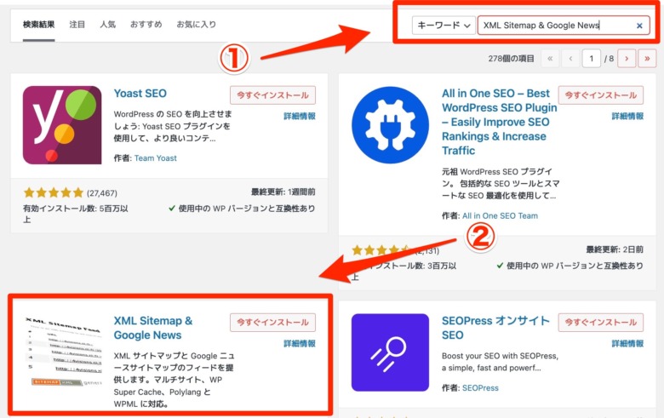
Task: Click the XML Sitemap Feed thumbnail
Action: [x=63, y=352]
